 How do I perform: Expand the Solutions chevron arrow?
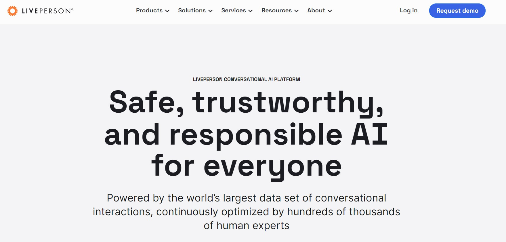(210, 11)
